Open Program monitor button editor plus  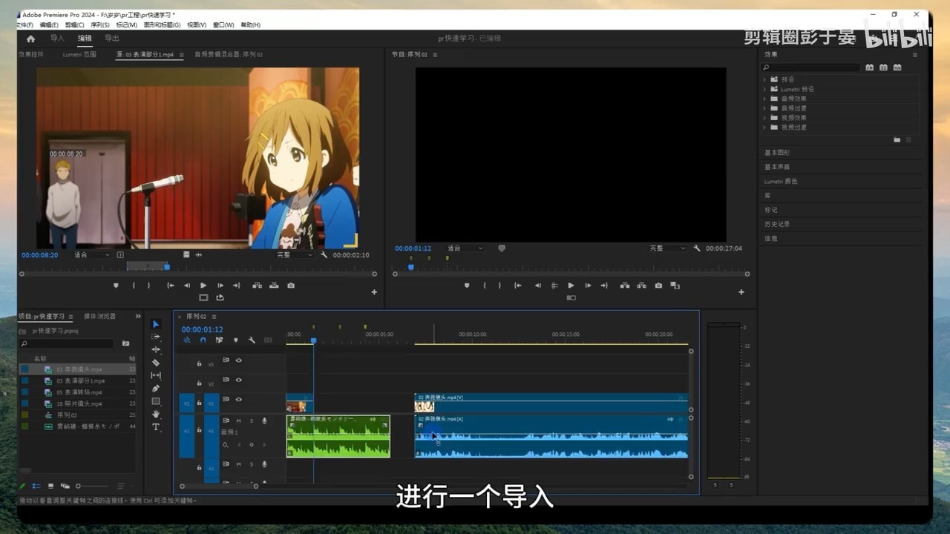coord(741,292)
